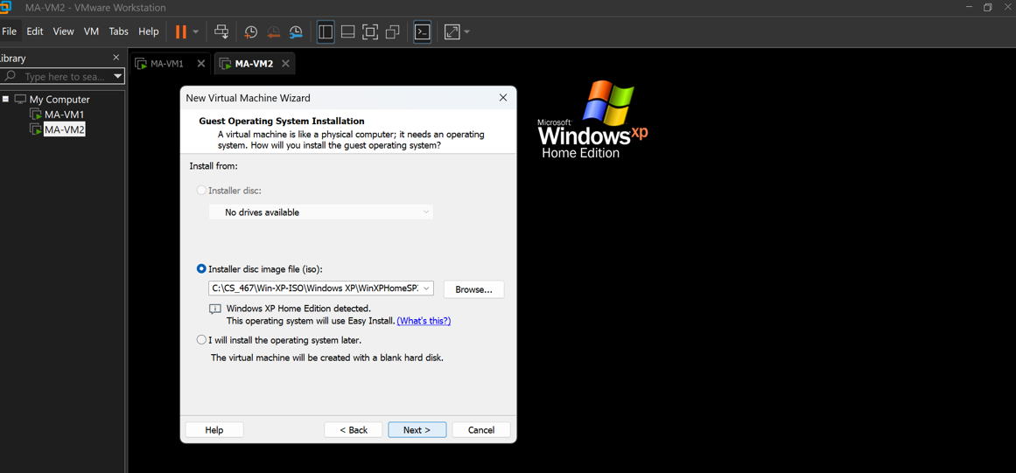Open the File menu
This screenshot has width=1016, height=473.
click(x=9, y=31)
